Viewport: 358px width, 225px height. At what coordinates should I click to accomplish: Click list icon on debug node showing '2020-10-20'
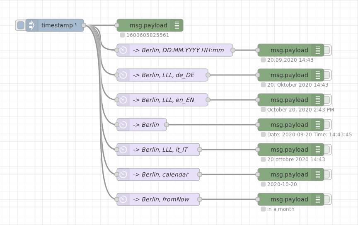coord(318,174)
